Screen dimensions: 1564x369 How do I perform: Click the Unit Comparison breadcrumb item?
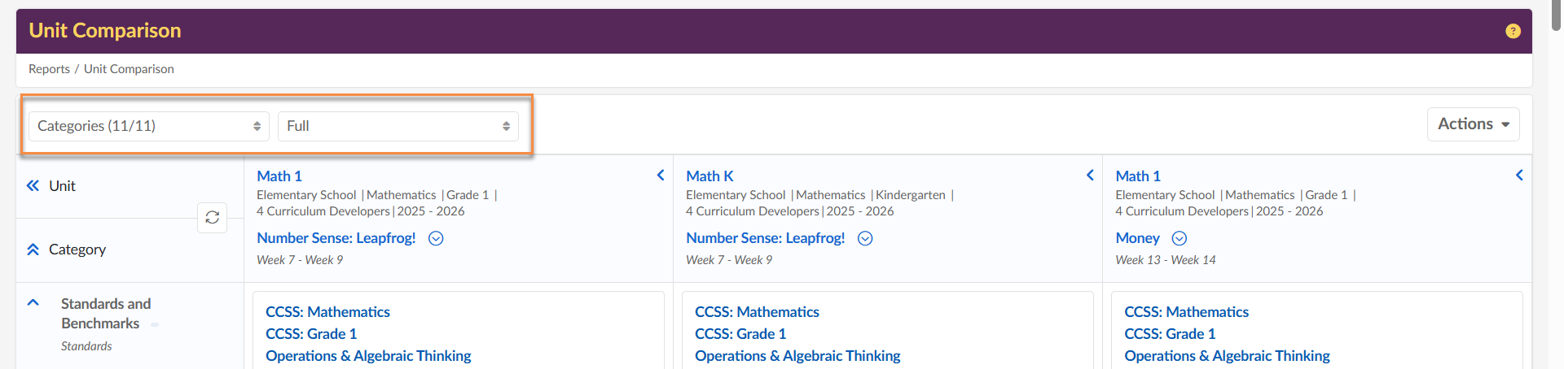129,69
